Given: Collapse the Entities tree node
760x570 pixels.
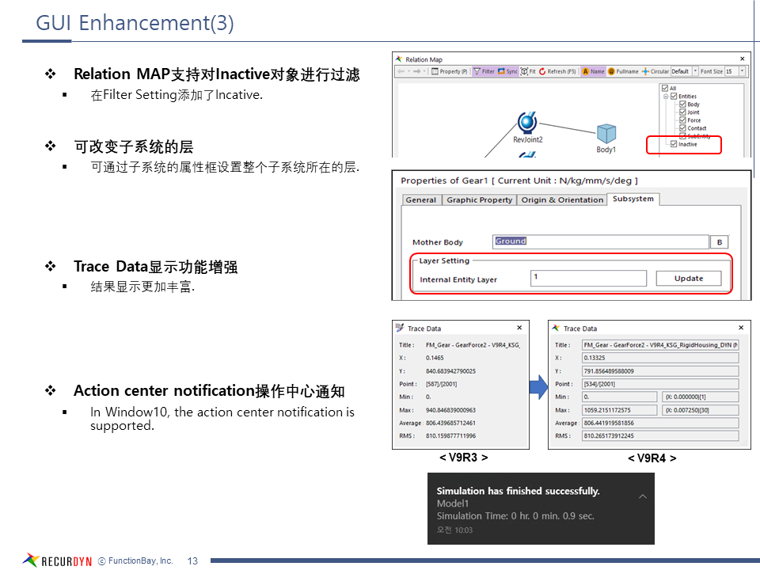Looking at the screenshot, I should pos(666,97).
